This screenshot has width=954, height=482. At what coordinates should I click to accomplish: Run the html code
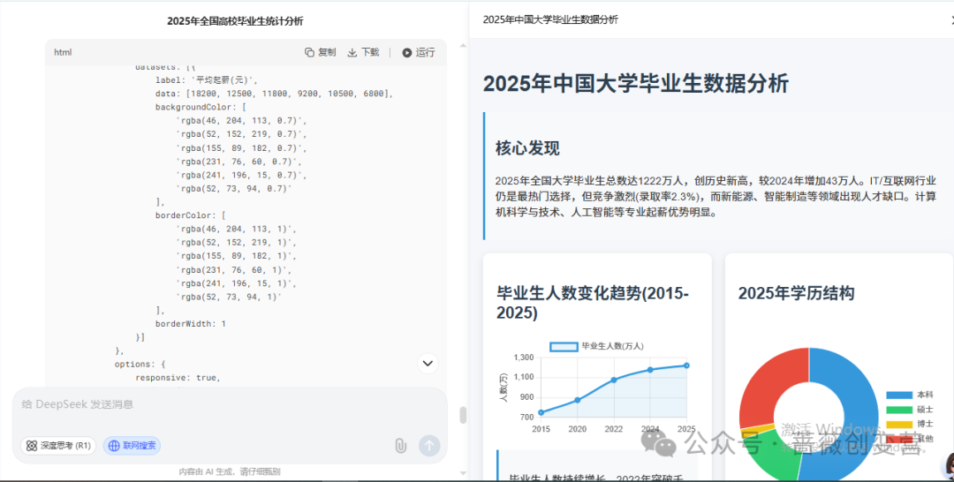(x=419, y=52)
